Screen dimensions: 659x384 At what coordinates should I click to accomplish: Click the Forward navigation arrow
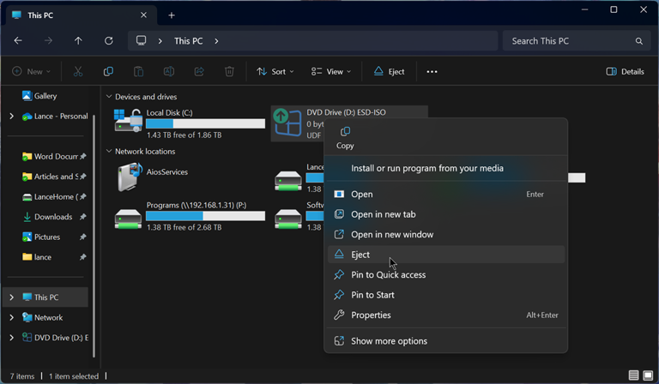48,40
